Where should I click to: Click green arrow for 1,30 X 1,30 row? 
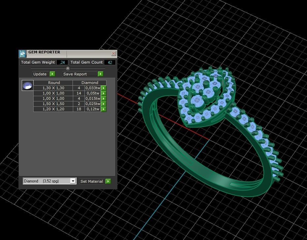[104, 88]
